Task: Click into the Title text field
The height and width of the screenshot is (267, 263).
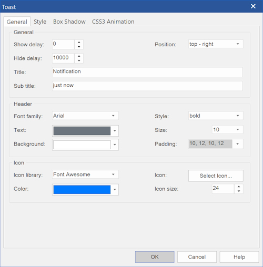Action: [147, 72]
